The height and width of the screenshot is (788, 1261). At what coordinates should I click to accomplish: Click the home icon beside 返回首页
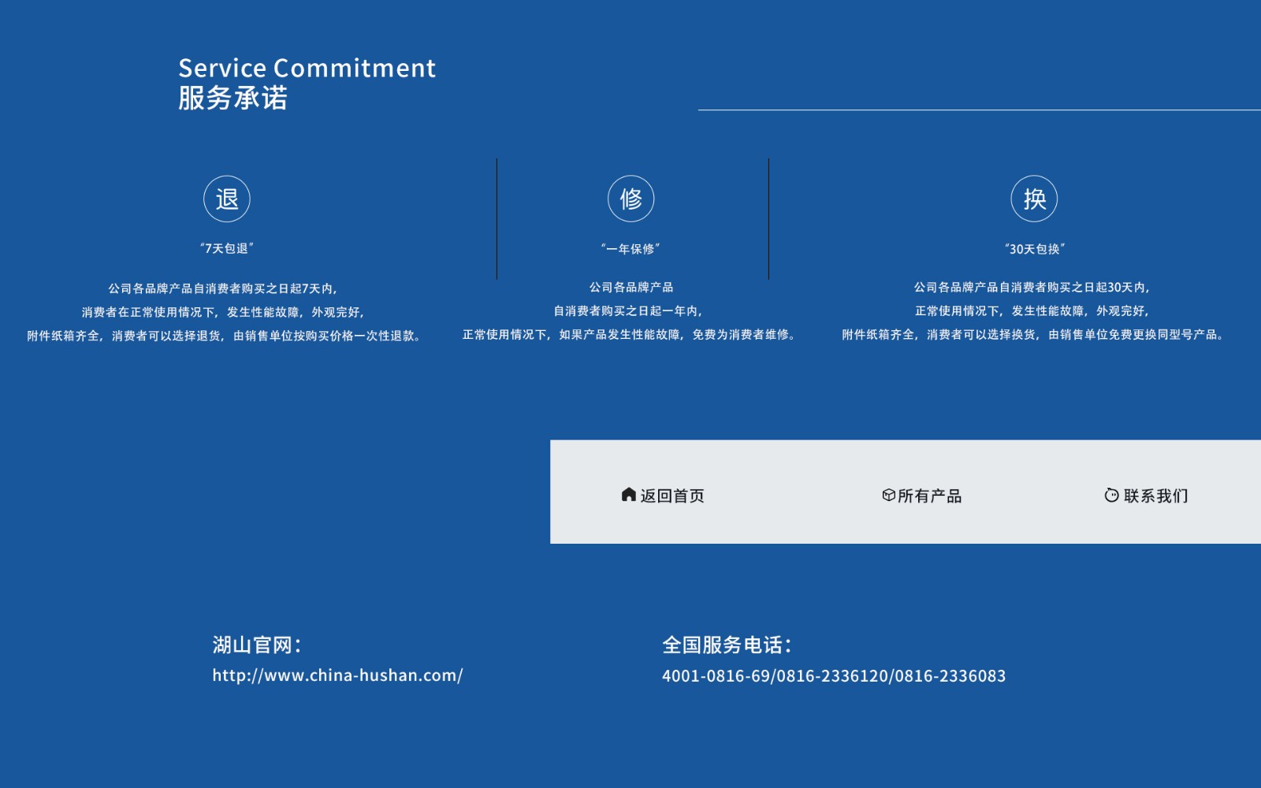[x=628, y=495]
